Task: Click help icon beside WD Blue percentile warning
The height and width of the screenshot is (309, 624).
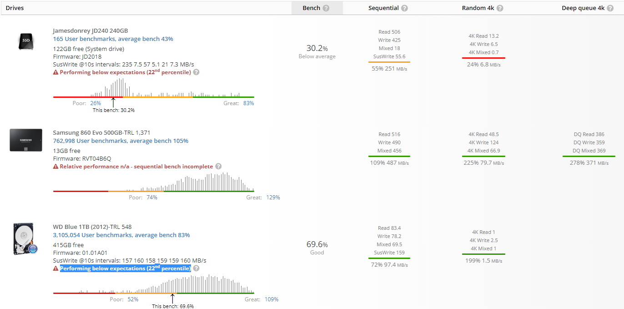Action: (196, 268)
